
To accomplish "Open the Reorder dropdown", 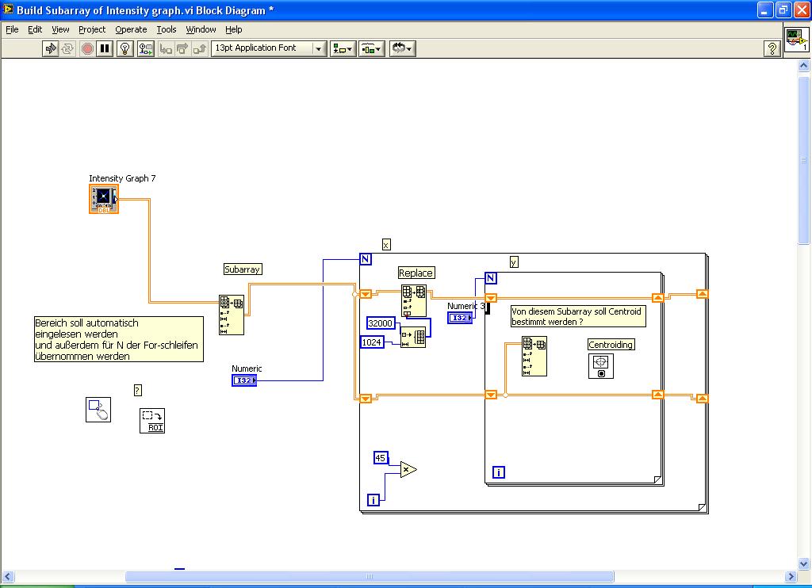I will (x=402, y=48).
